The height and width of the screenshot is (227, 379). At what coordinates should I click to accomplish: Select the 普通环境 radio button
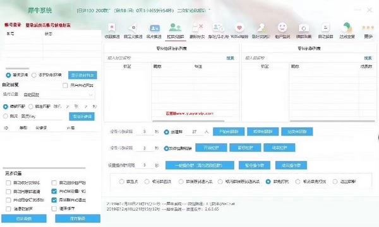coord(8,75)
